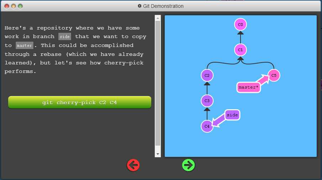The image size is (322, 180).
Task: Click the master* branch label
Action: coord(248,88)
